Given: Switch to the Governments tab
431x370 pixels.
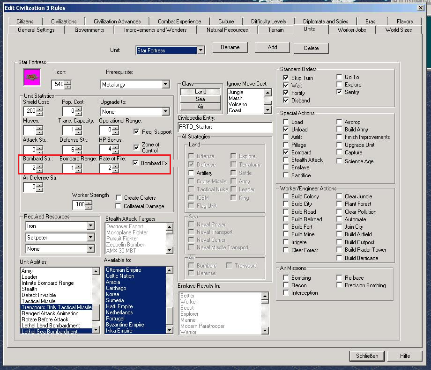Looking at the screenshot, I should (89, 30).
